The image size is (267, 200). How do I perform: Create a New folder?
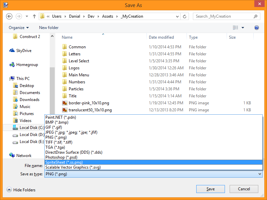(x=49, y=28)
